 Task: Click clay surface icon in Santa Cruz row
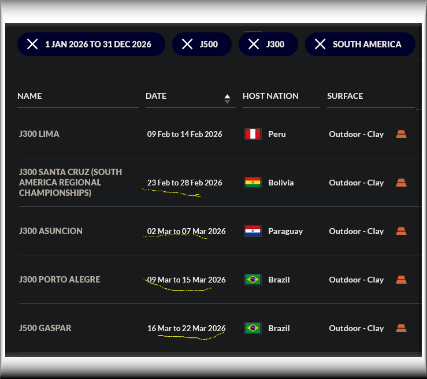click(x=401, y=183)
